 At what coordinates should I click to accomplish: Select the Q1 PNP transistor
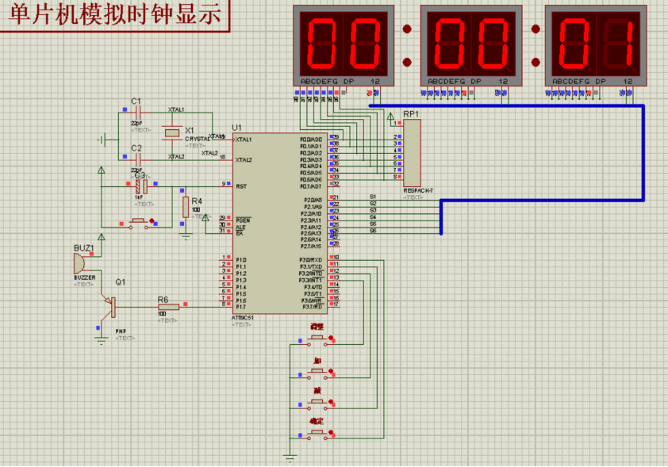pyautogui.click(x=111, y=305)
